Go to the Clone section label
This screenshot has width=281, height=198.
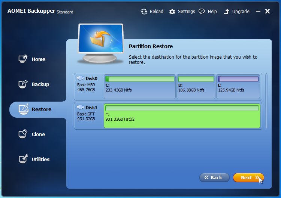(38, 134)
